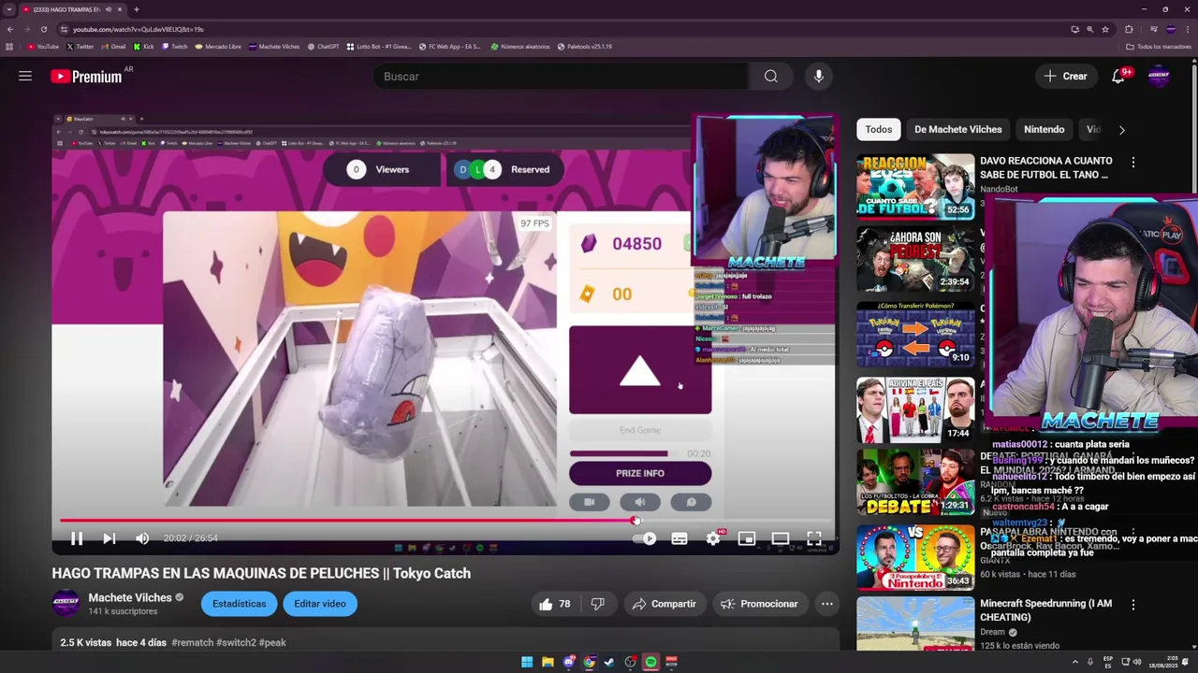This screenshot has width=1198, height=673.
Task: Show more filter chips with arrow
Action: 1121,130
